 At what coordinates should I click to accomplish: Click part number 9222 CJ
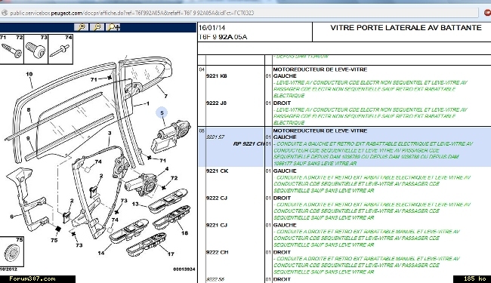point(216,198)
